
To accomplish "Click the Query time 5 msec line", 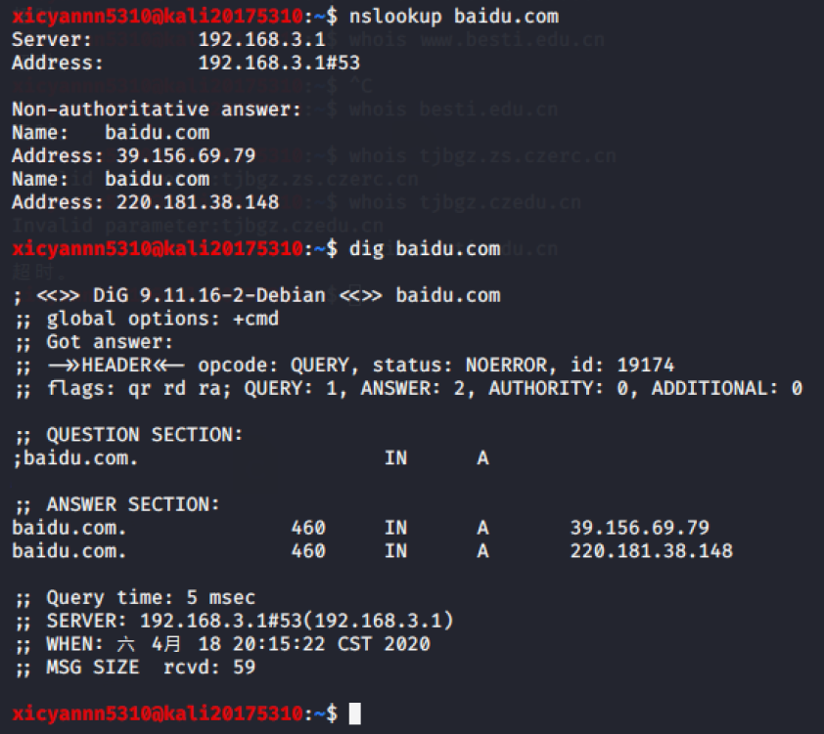I will [x=135, y=597].
